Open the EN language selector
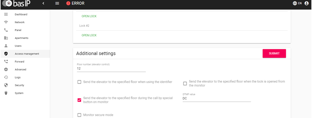 [x=297, y=3]
